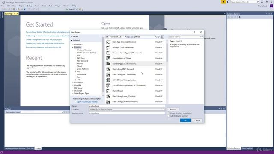Viewport: 274px width, 154px height.
Task: Expand the iOS node under Visual C#
Action: point(76,72)
